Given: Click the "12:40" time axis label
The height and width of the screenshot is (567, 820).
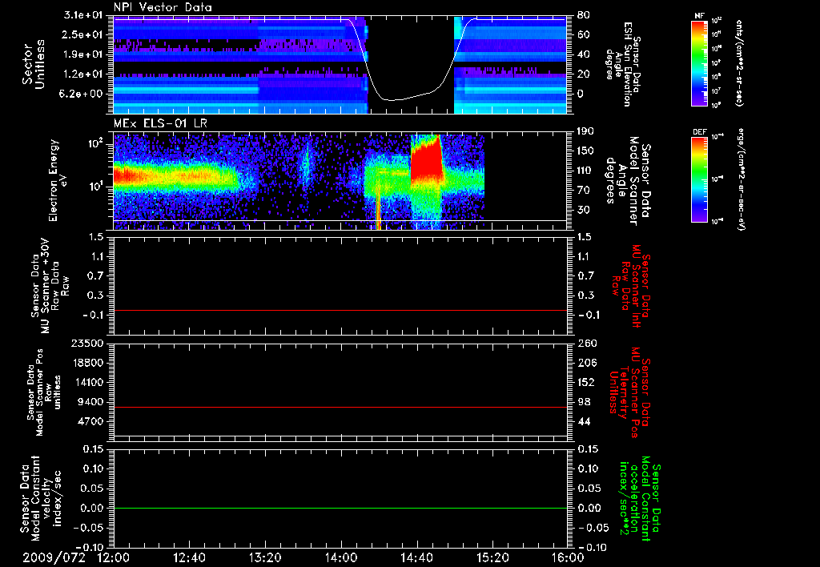Looking at the screenshot, I should (x=189, y=557).
